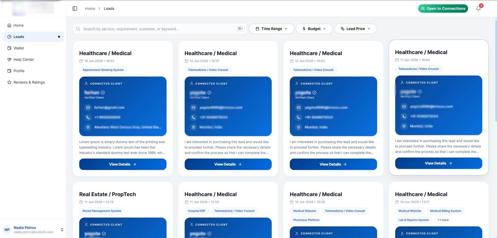Open Profile from the sidebar
Image resolution: width=497 pixels, height=238 pixels.
(x=33, y=71)
